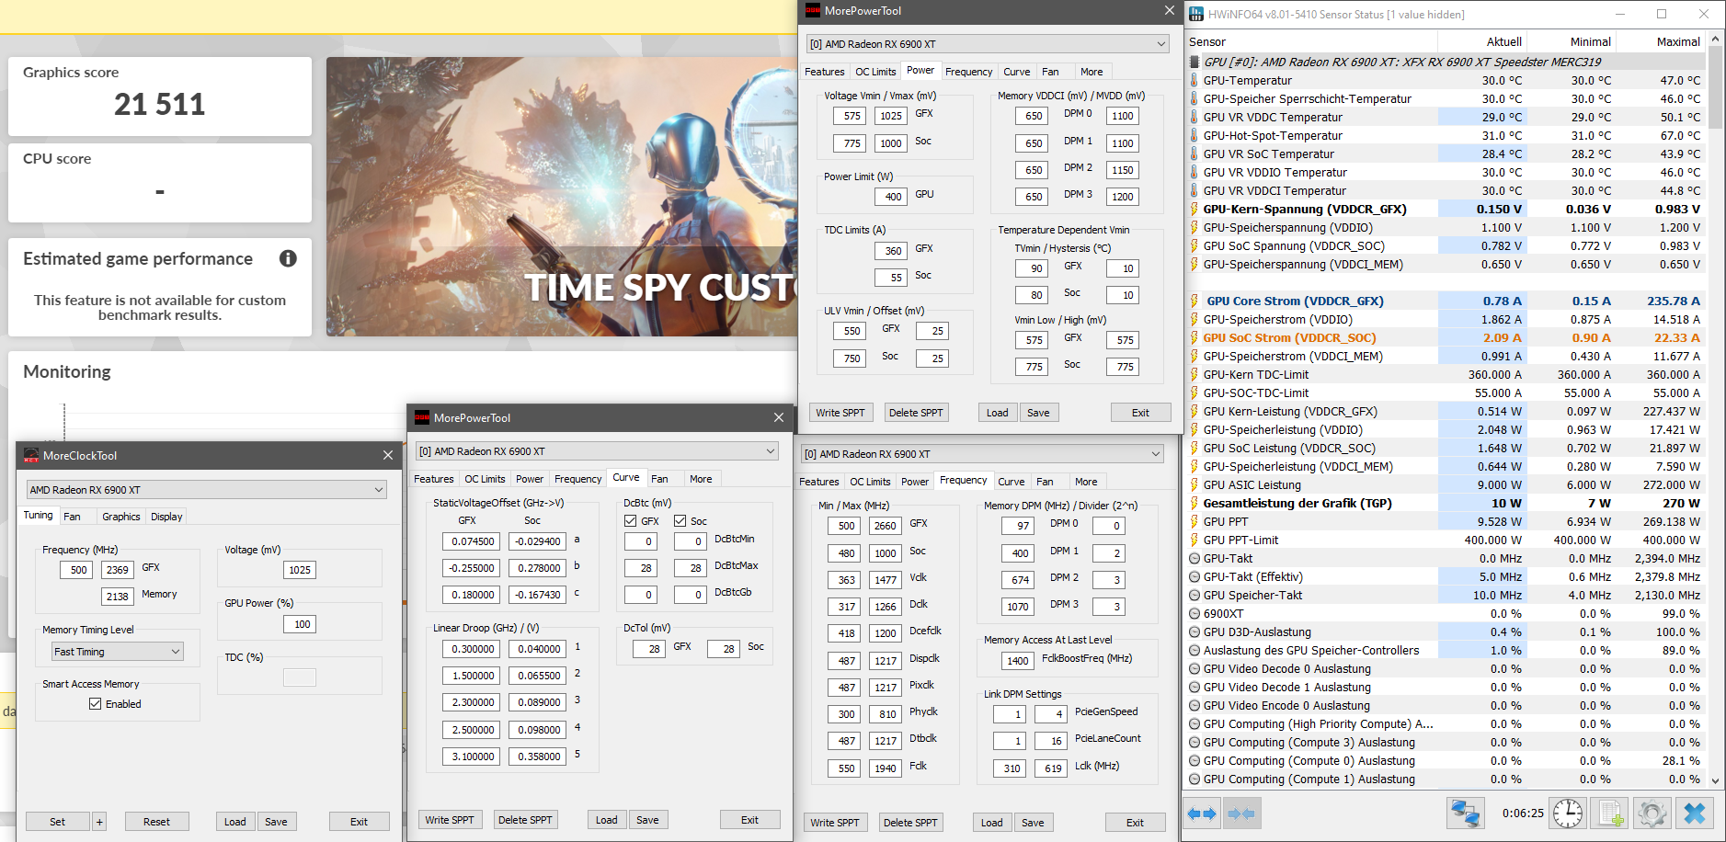Toggle the DcBtc GFX checkbox
Screen dimensions: 1726x842
coord(631,520)
